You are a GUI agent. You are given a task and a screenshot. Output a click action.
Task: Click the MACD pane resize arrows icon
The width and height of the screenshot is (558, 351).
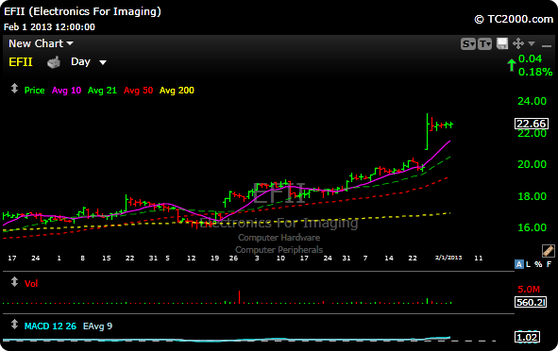[x=14, y=324]
